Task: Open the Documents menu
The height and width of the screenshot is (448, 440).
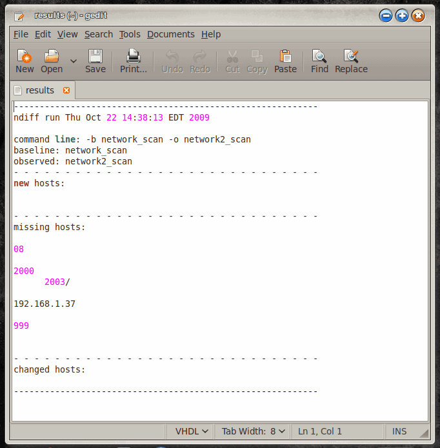Action: pyautogui.click(x=170, y=34)
